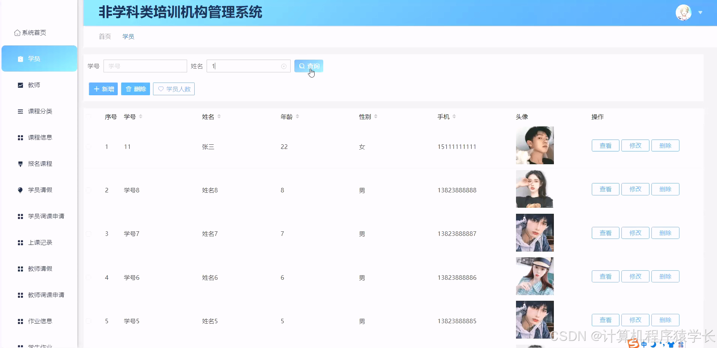Viewport: 717px width, 348px height.
Task: Open 张三's avatar thumbnail
Action: pos(534,145)
